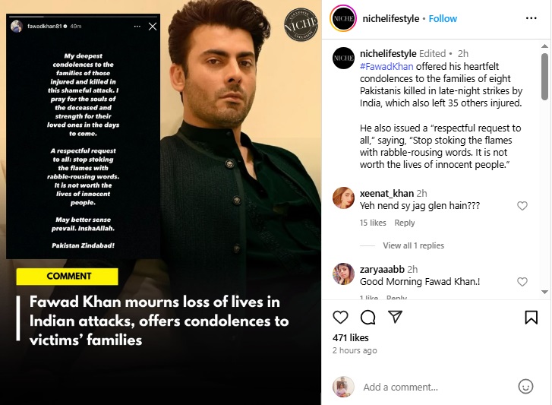The height and width of the screenshot is (405, 552).
Task: Like xeenat_khan's comment
Action: click(x=522, y=206)
